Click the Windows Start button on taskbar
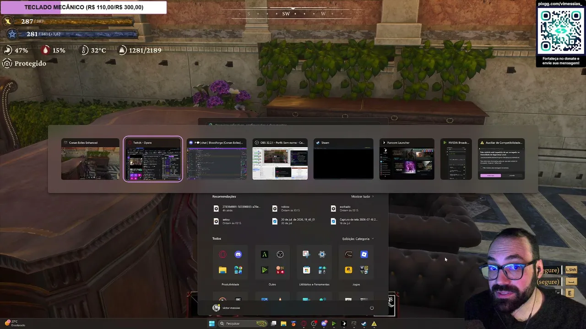This screenshot has width=586, height=329. pos(212,324)
